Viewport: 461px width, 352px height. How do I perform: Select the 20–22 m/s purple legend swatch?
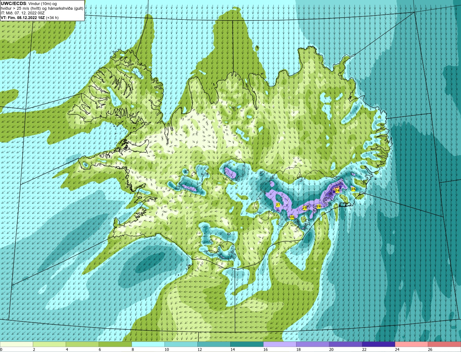point(346,344)
